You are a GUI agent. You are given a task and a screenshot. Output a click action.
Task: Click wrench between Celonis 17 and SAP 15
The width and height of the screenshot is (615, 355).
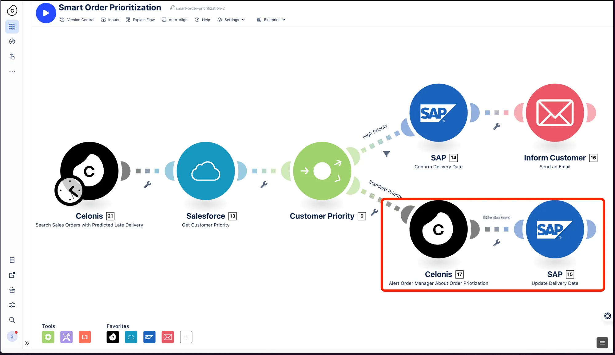(x=497, y=243)
